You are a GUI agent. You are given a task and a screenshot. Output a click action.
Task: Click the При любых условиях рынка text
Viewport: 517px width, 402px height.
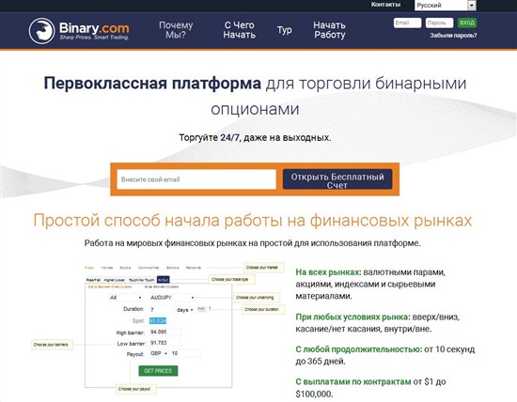tap(352, 317)
